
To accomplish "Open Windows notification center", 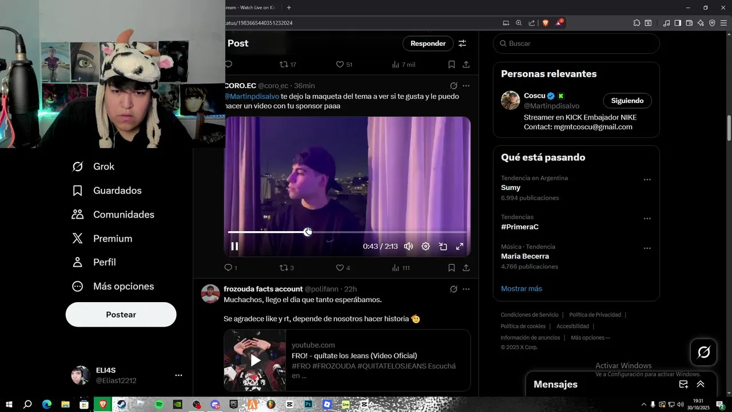I will point(721,404).
